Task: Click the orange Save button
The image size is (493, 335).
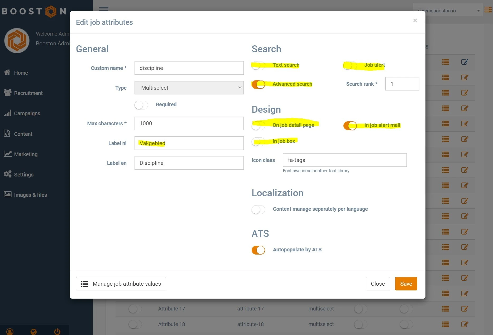Action: click(406, 284)
